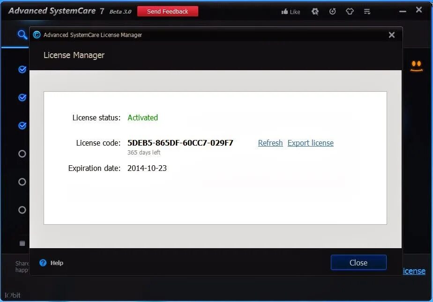
Task: Click the expiration date 2014-10-23
Action: [x=147, y=168]
